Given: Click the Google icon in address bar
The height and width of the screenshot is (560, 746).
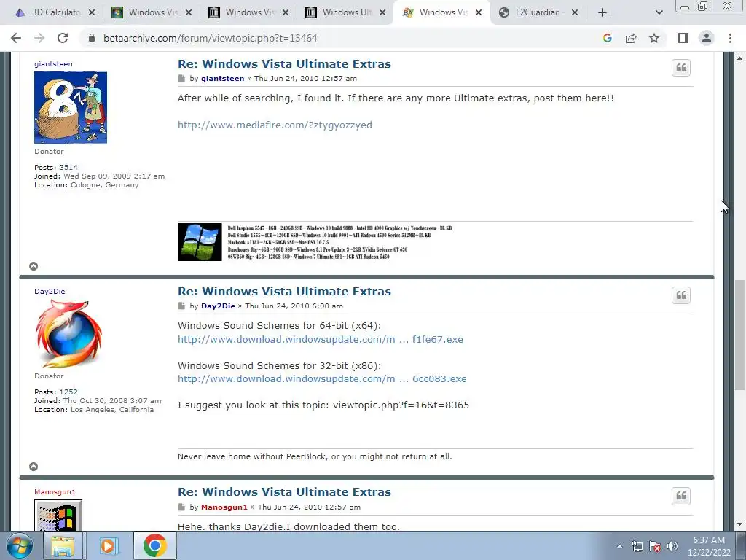Looking at the screenshot, I should 607,38.
